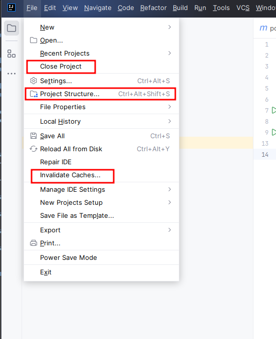Image resolution: width=276 pixels, height=339 pixels.
Task: Expand the New submenu arrow
Action: tap(170, 27)
